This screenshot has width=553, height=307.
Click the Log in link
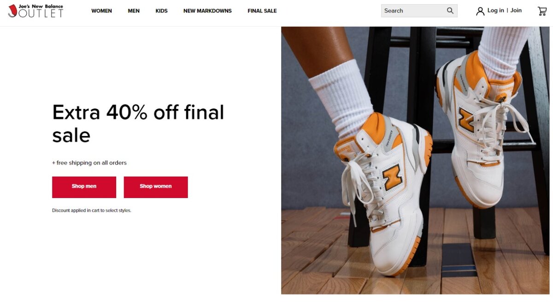[495, 11]
